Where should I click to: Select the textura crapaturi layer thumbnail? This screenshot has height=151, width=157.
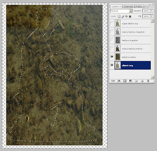tap(118, 40)
